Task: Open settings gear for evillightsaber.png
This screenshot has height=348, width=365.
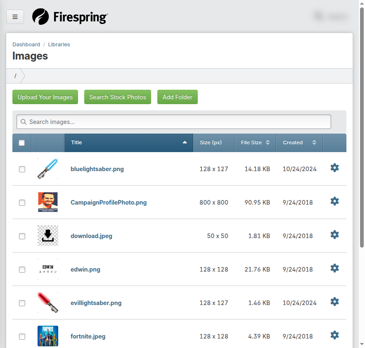Action: (x=334, y=302)
